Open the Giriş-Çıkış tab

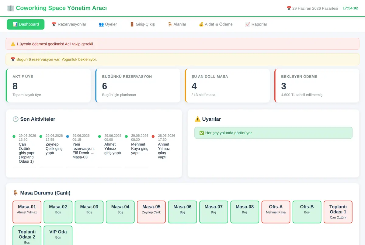[x=142, y=24]
